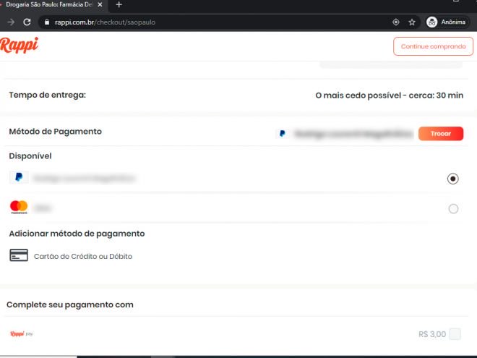Click the 'Tempo de entrega:' label
The height and width of the screenshot is (358, 477).
point(48,95)
